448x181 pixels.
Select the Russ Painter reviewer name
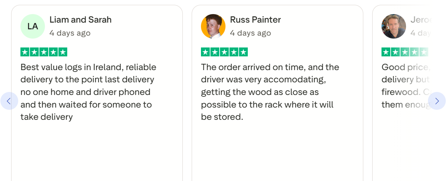255,20
